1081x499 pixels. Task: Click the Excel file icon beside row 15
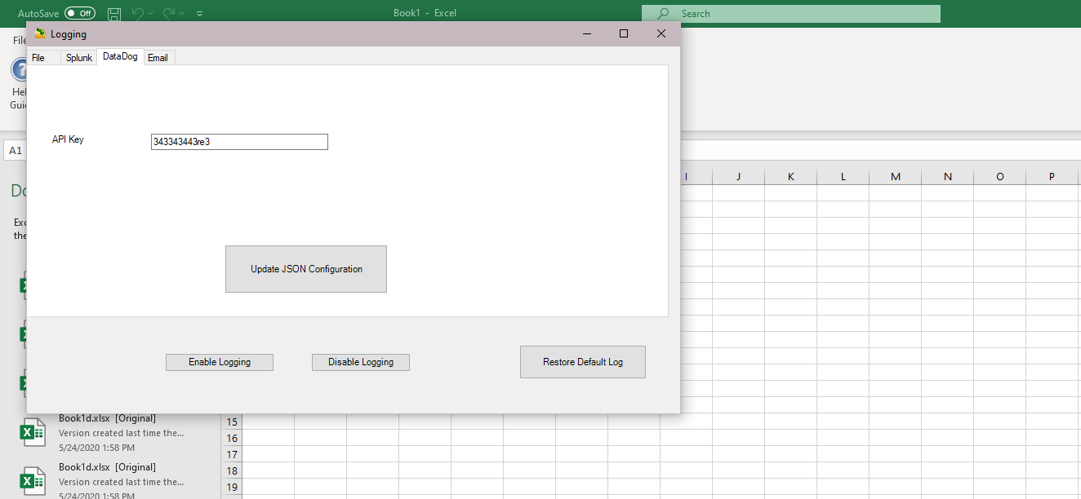pyautogui.click(x=33, y=432)
